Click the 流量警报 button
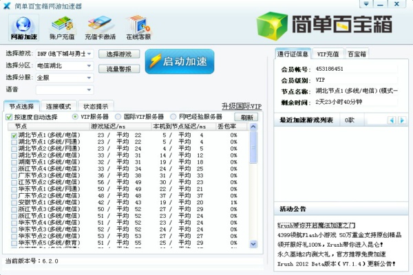Viewport: 413px width, 275px height. click(x=119, y=69)
